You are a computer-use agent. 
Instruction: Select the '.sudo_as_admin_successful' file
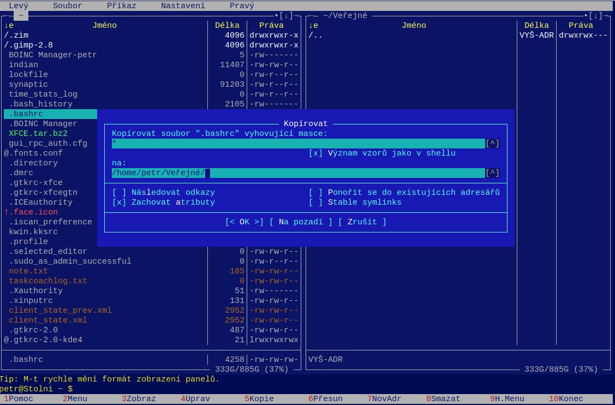151,261
